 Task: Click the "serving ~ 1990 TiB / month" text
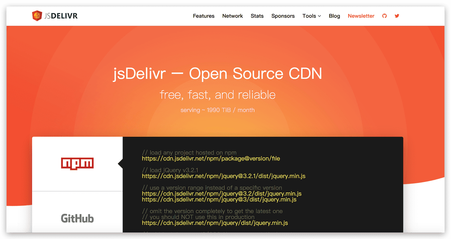click(218, 110)
